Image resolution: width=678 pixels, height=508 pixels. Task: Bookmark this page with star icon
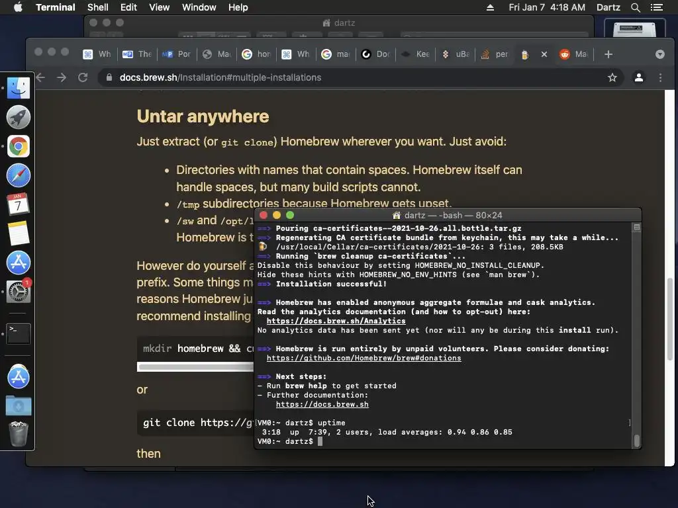[x=612, y=77]
